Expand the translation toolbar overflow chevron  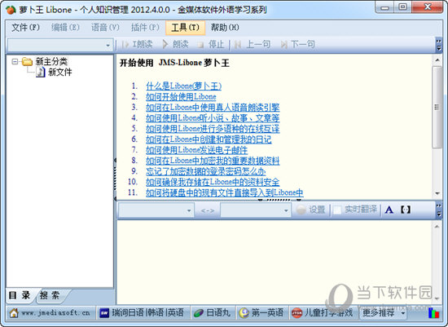[x=439, y=210]
